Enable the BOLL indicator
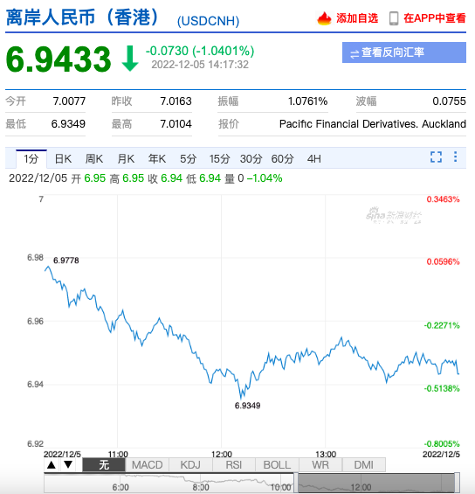Image resolution: width=475 pixels, height=494 pixels. coord(277,464)
